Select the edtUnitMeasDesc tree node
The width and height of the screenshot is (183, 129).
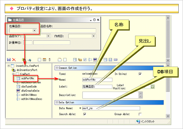[x=32, y=99]
